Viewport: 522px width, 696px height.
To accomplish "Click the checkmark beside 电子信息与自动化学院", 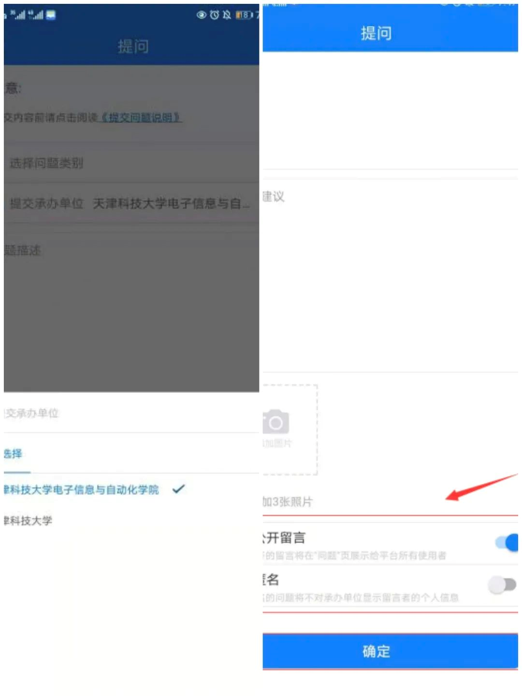I will (178, 489).
